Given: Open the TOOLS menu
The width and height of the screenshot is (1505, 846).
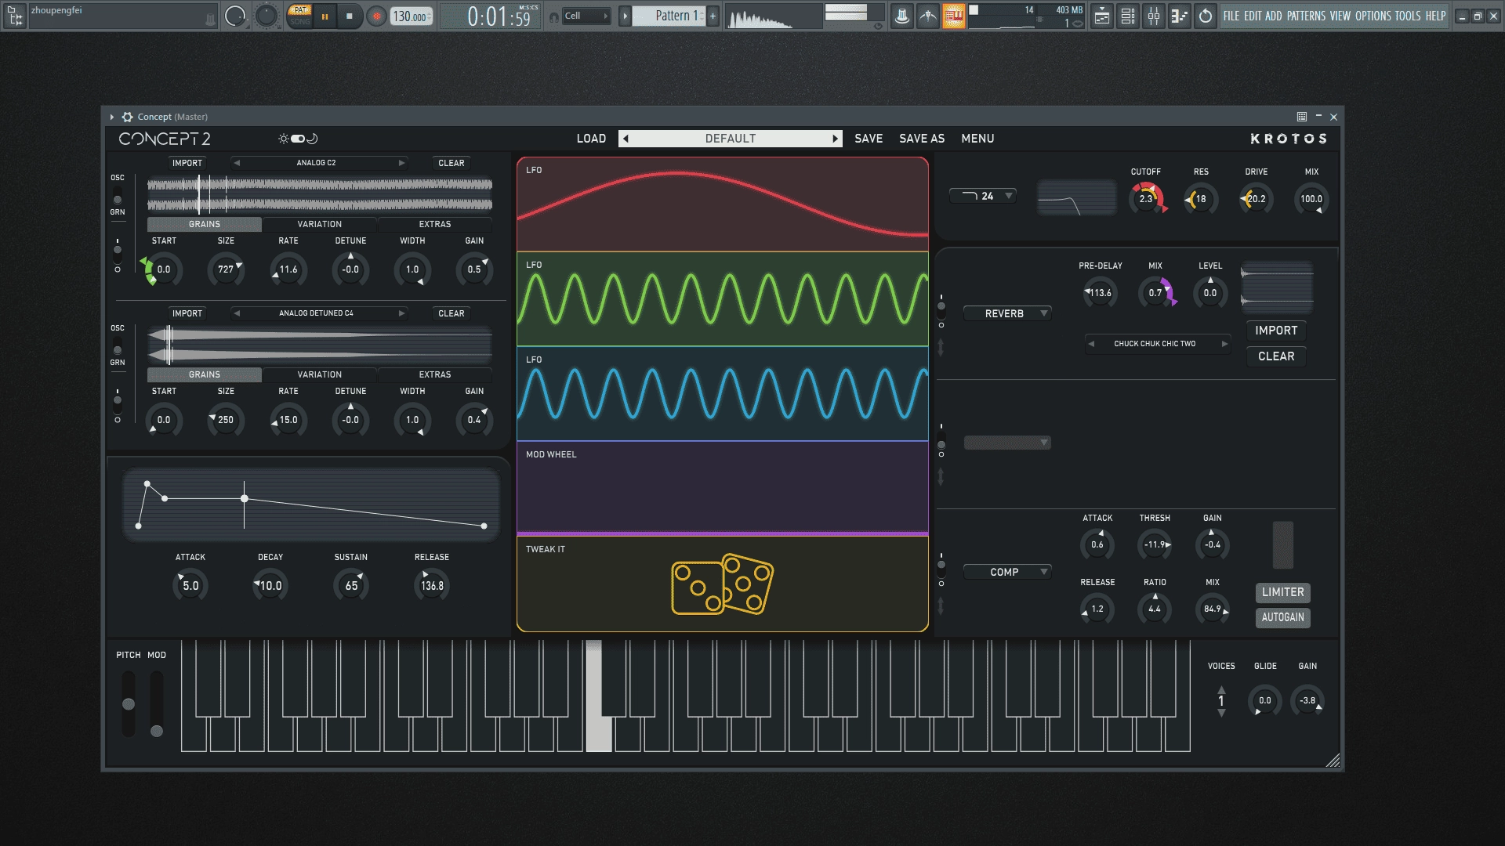Looking at the screenshot, I should pyautogui.click(x=1408, y=16).
